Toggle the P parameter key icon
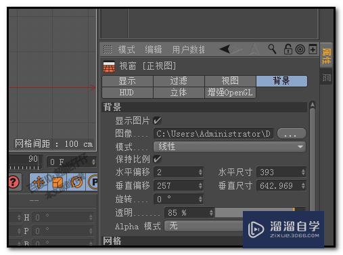The width and height of the screenshot is (343, 255). (x=93, y=182)
